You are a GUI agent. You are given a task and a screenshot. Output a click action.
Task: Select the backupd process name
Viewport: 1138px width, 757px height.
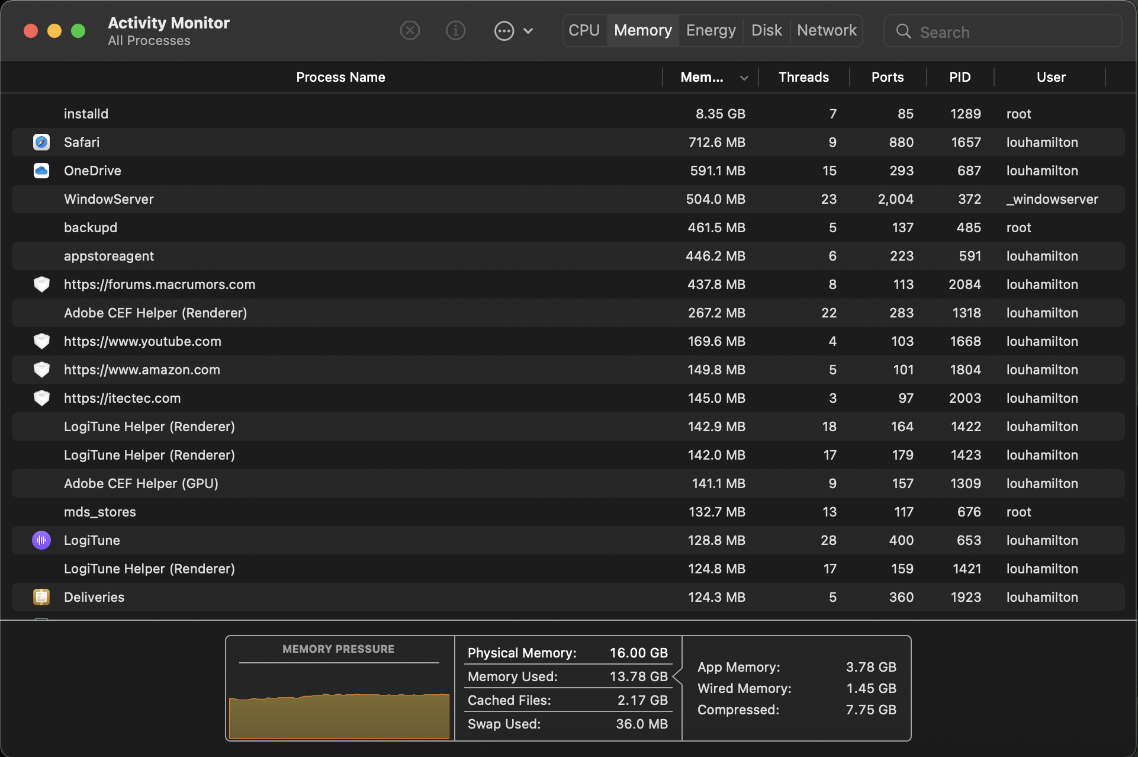click(91, 227)
